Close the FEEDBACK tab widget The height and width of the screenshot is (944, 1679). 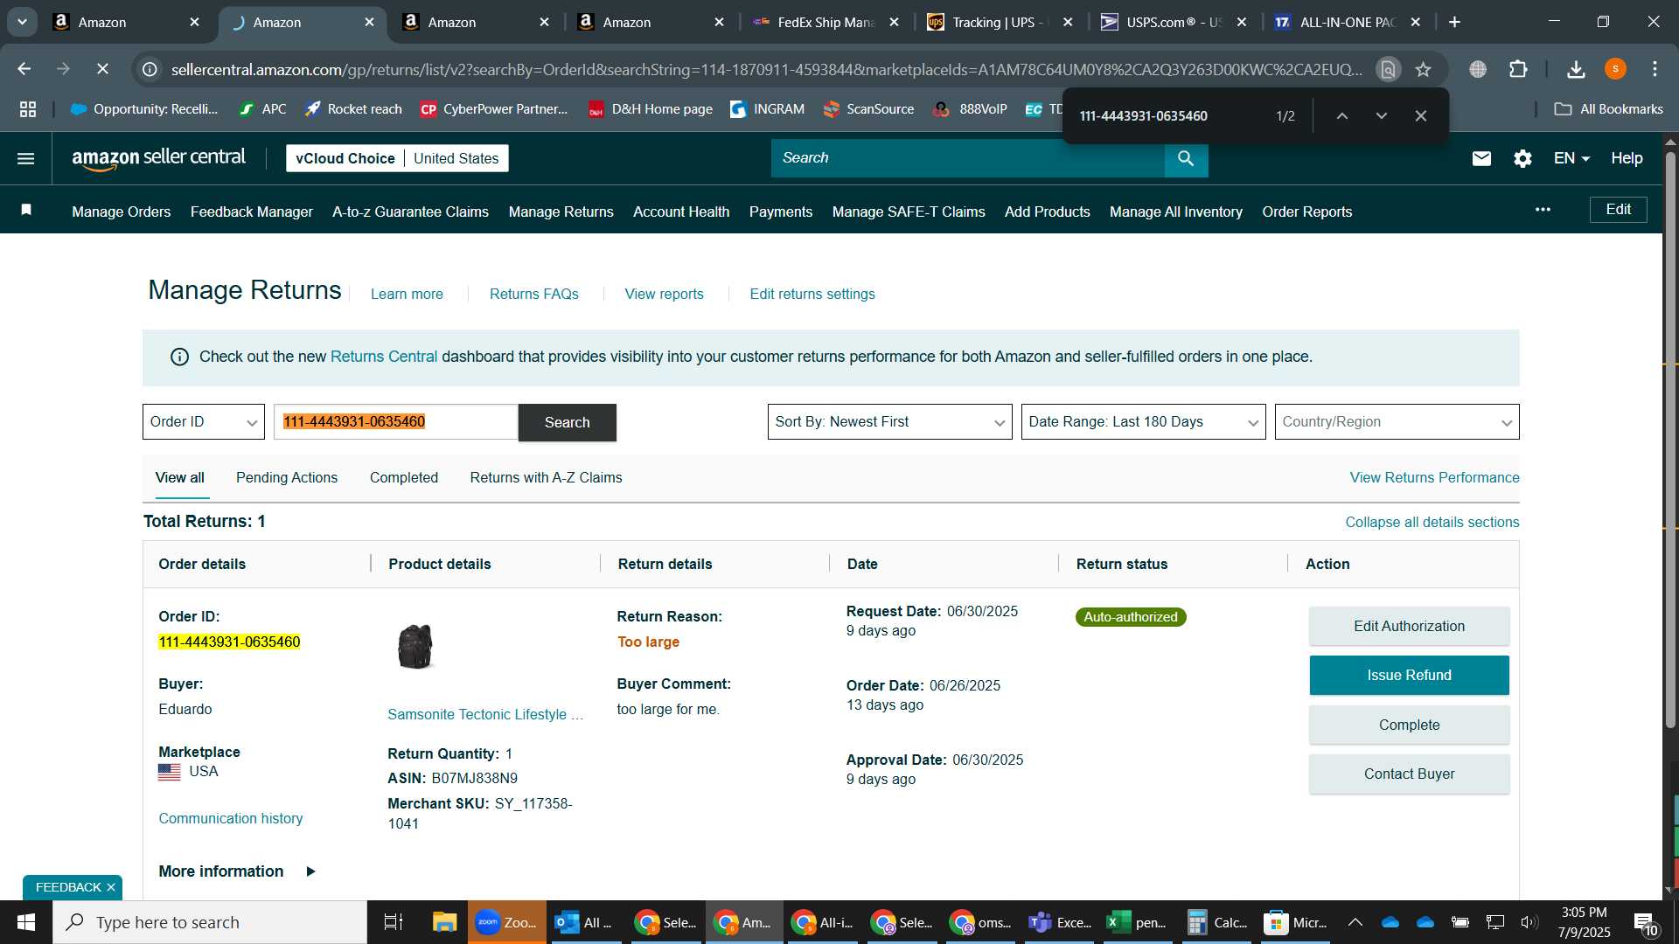pyautogui.click(x=111, y=887)
